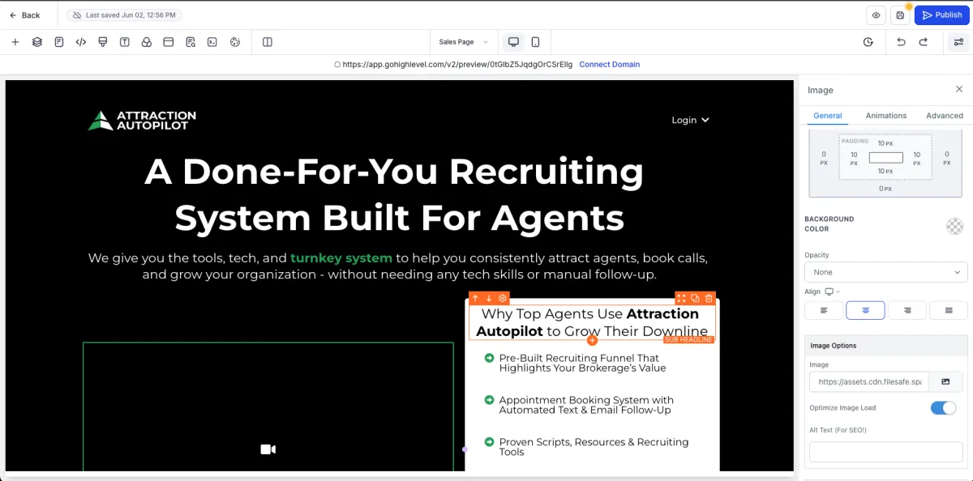The image size is (973, 481).
Task: Open the background color picker swatch
Action: tap(955, 227)
